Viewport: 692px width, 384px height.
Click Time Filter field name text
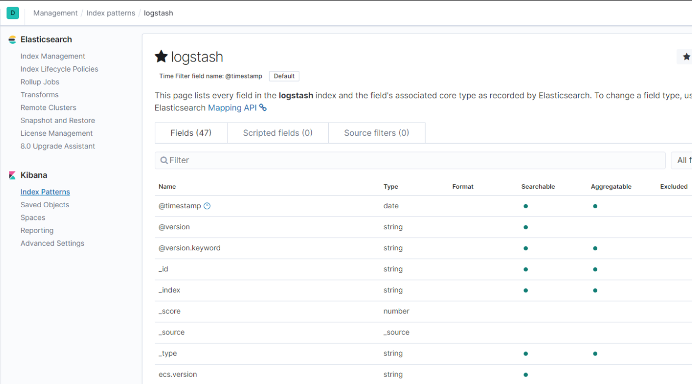(x=211, y=76)
